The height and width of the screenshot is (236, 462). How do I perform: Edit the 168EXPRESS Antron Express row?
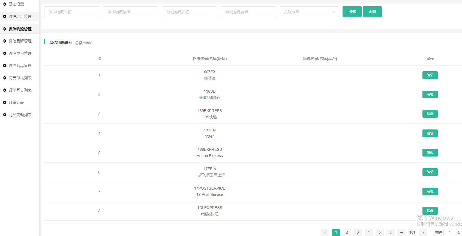click(x=430, y=153)
